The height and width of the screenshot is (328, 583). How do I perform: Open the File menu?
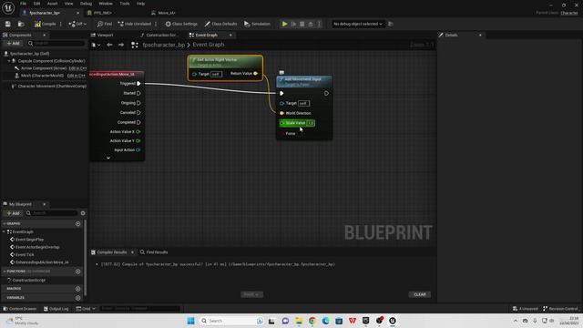23,4
